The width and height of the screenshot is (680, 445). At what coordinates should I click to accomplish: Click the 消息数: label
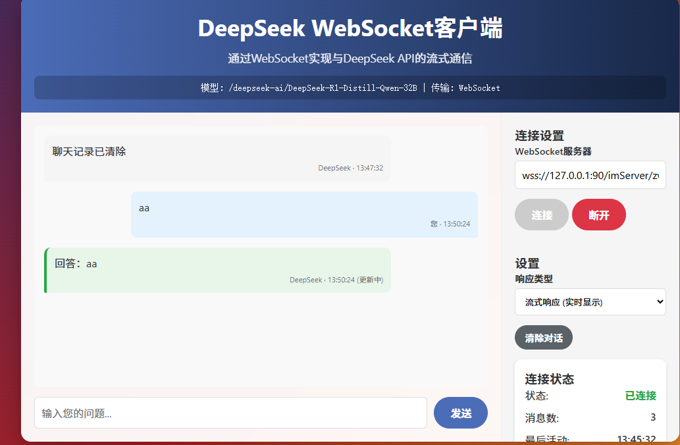coord(542,418)
